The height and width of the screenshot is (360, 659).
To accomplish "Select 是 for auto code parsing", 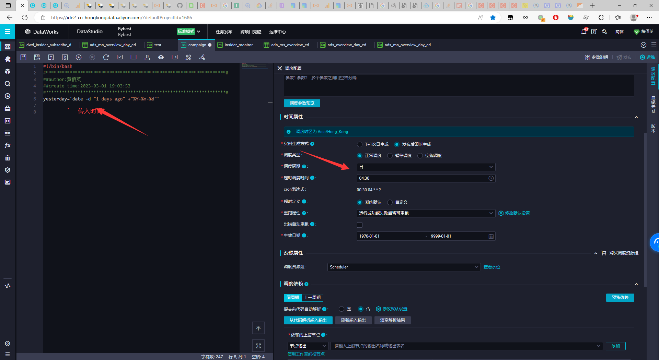I will coord(342,309).
